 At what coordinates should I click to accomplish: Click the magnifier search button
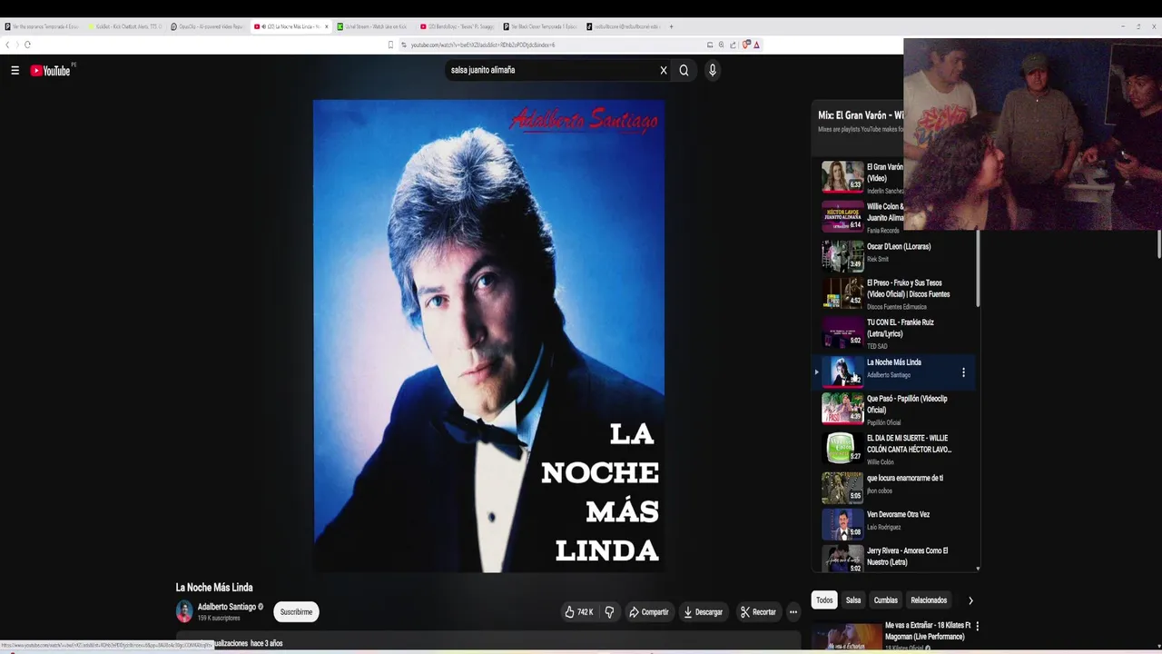tap(684, 70)
